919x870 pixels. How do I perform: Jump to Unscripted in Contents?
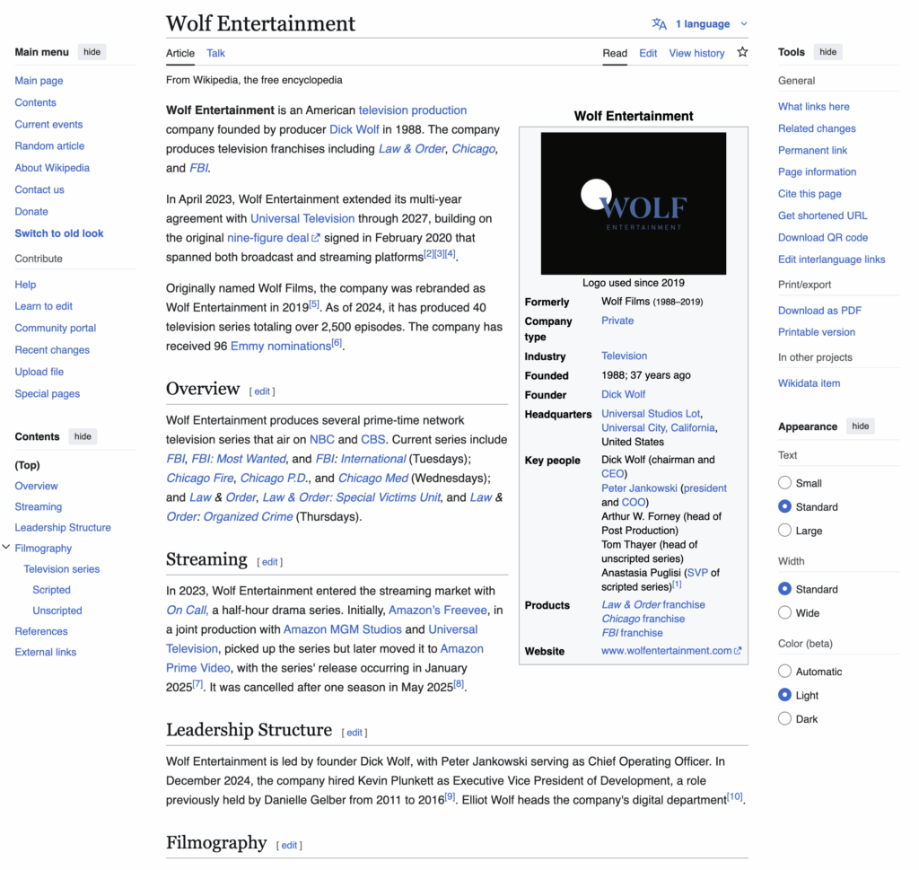57,611
